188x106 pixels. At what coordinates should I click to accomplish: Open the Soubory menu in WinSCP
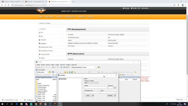pyautogui.click(x=48, y=65)
